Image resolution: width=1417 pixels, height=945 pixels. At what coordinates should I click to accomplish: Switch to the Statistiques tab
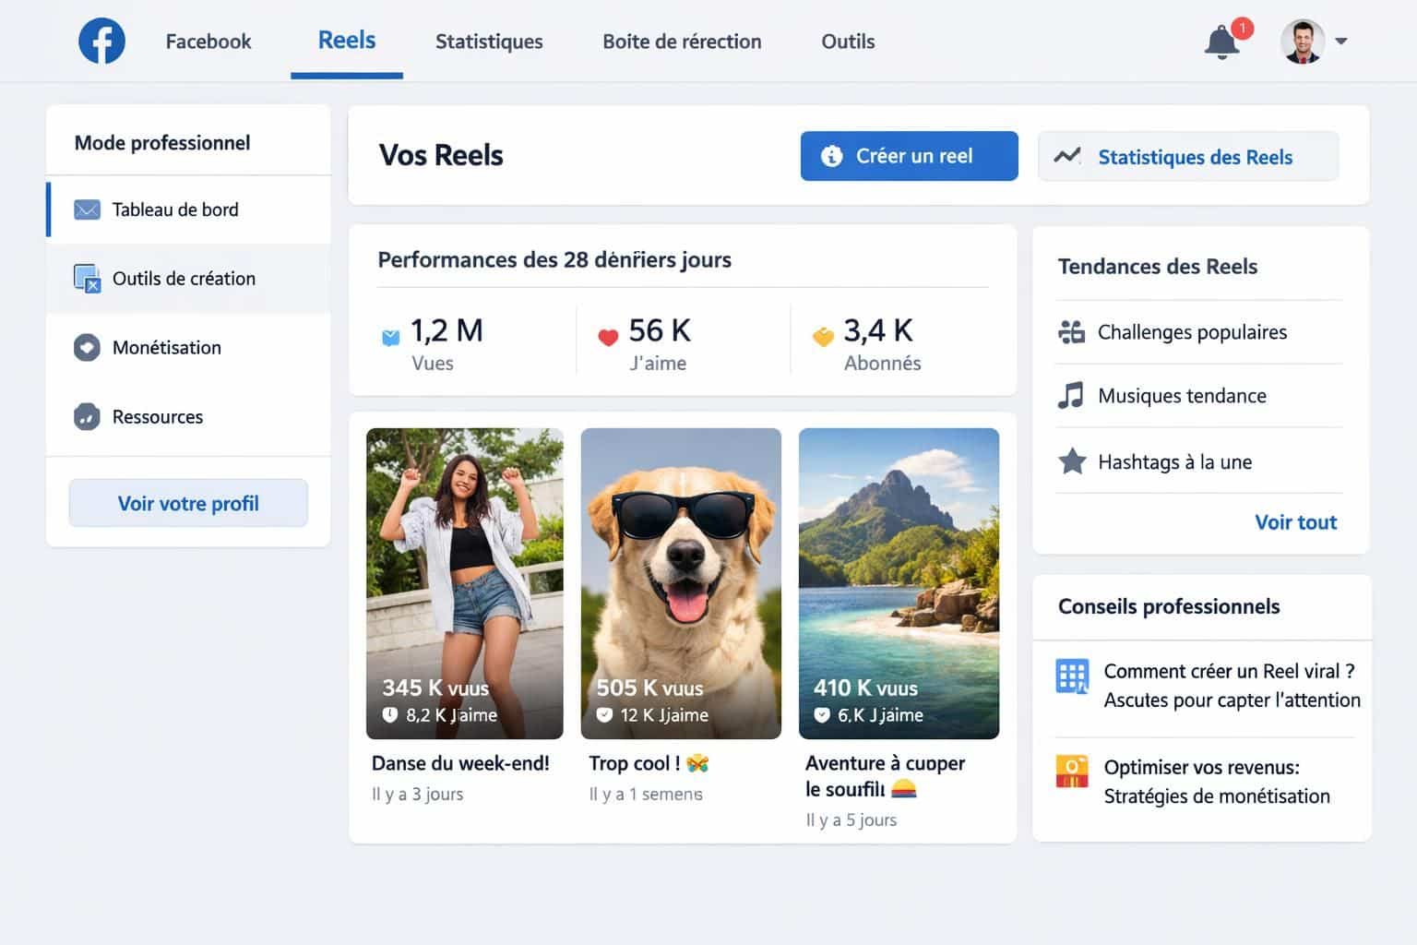(x=489, y=41)
